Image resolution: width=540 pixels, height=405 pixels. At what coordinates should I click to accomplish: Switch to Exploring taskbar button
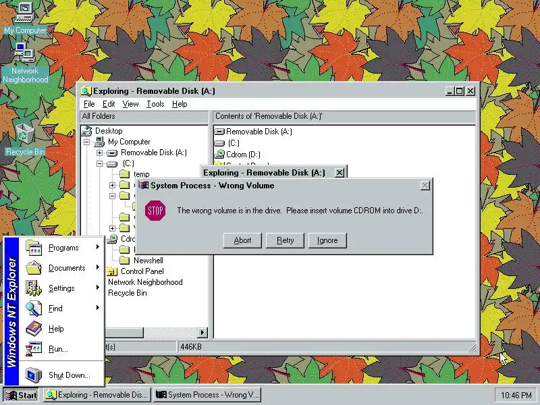97,395
